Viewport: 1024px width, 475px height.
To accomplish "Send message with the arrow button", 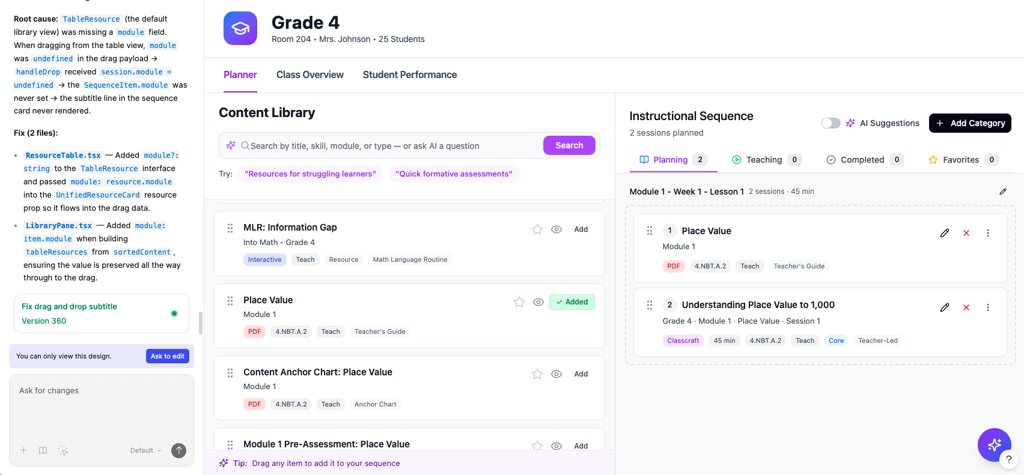I will 178,450.
